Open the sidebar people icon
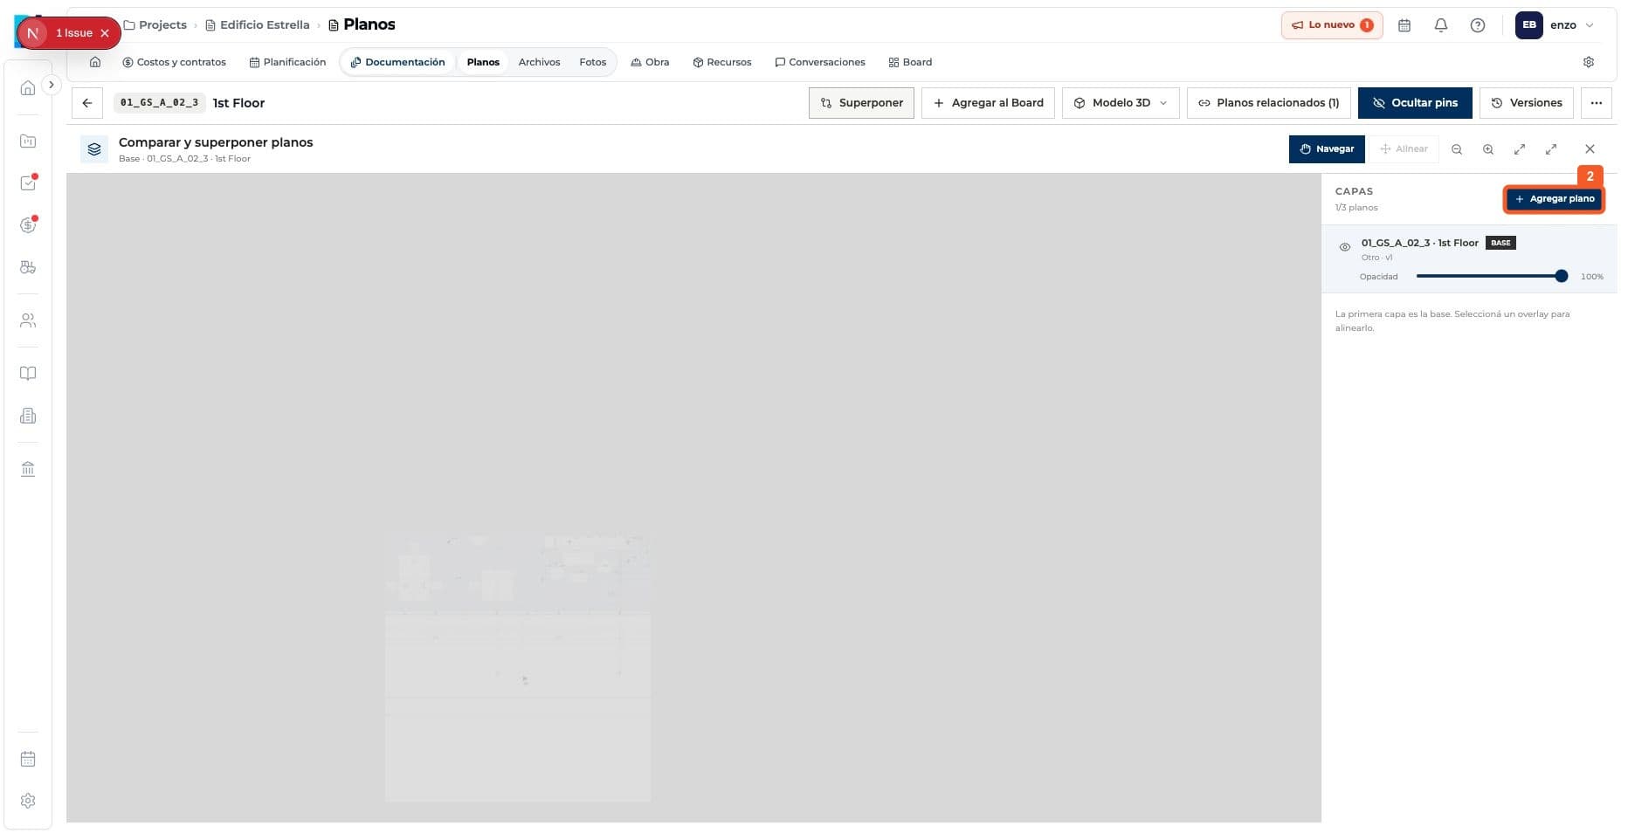Screen dimensions: 1628x833 (x=28, y=320)
